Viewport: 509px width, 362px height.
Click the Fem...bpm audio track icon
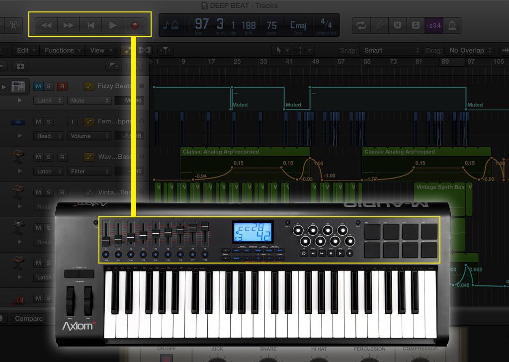tap(18, 122)
